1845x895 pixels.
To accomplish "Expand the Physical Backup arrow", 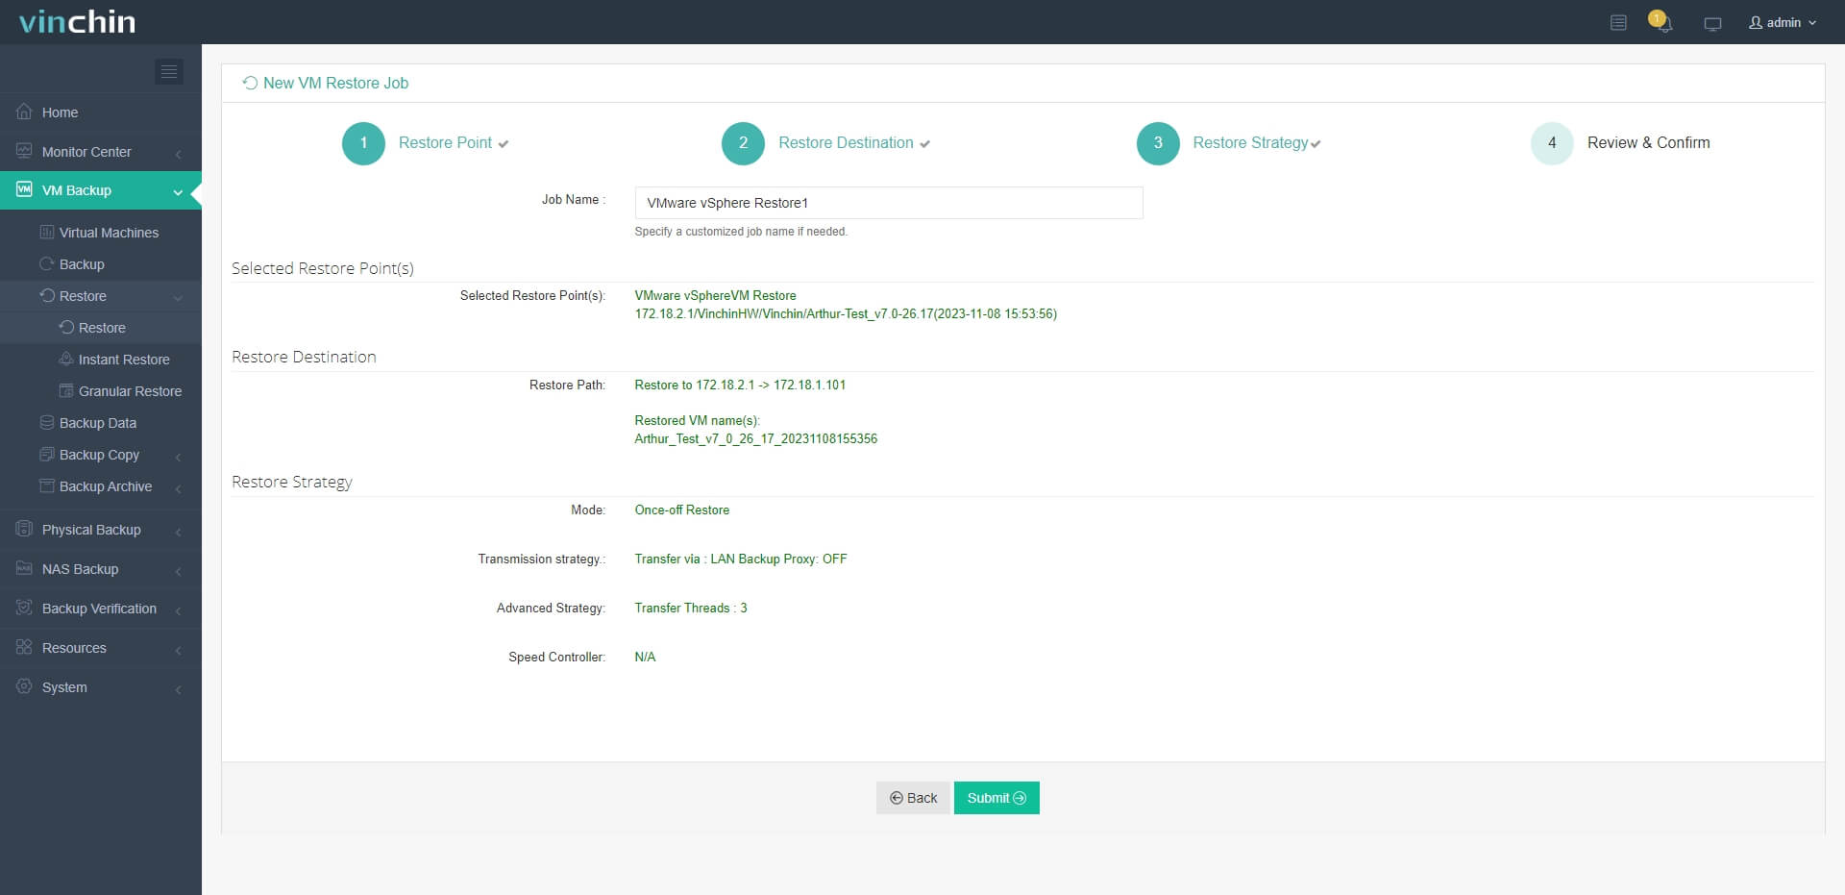I will click(x=178, y=531).
